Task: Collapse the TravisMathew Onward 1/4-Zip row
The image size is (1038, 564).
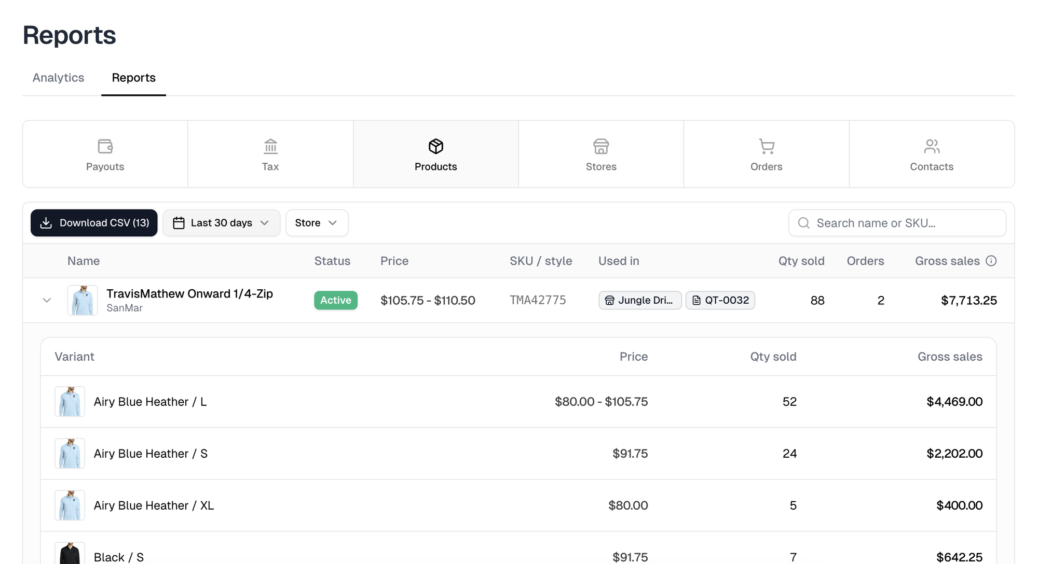Action: pyautogui.click(x=47, y=300)
